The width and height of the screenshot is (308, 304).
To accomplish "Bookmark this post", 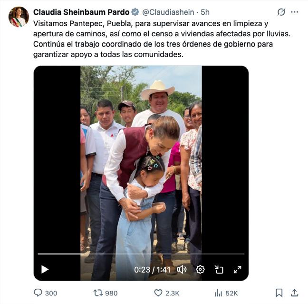I will pos(279,293).
